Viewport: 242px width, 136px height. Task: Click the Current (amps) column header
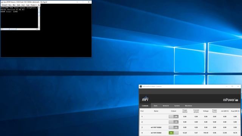(x=196, y=111)
